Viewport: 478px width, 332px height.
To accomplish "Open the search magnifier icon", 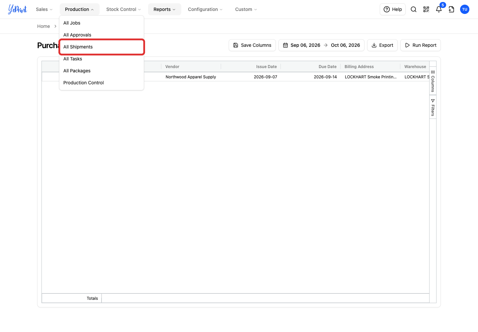I will pos(414,9).
